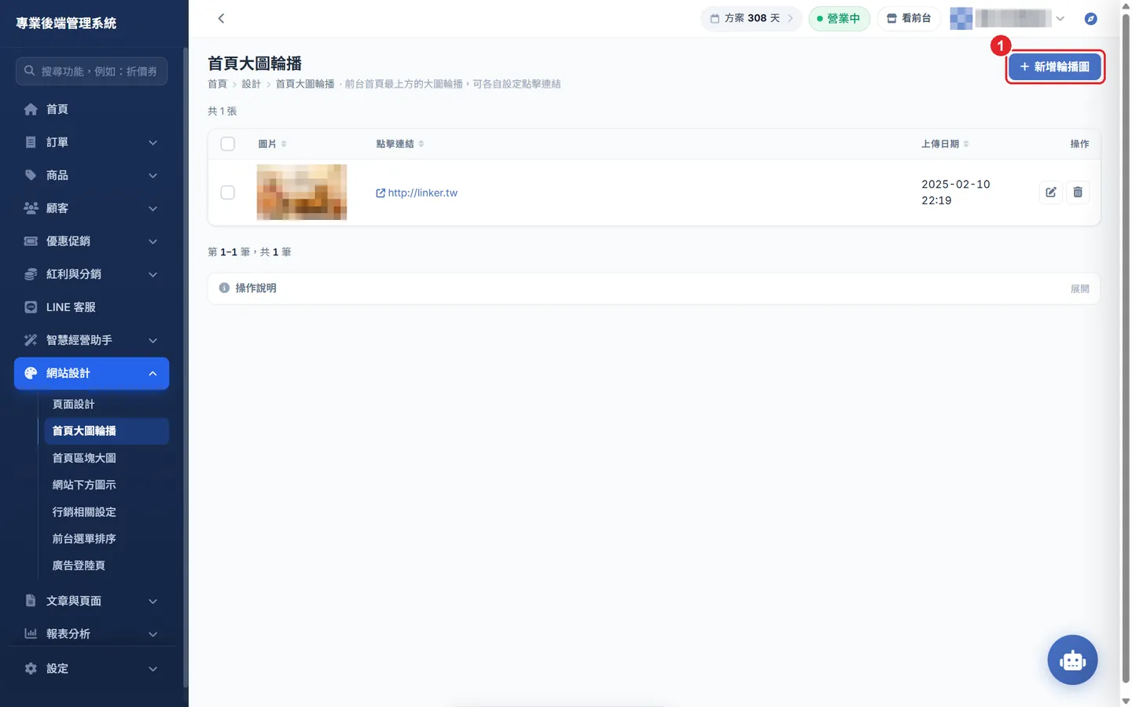Screen dimensions: 1132x707
Task: Click the 新增輪播圖 button
Action: [1054, 67]
